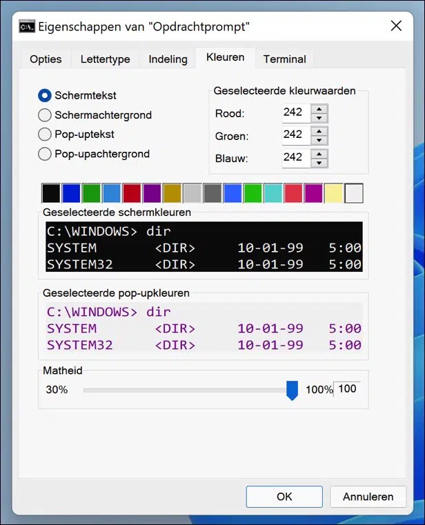The width and height of the screenshot is (425, 525).
Task: Pick the magenta color swatch
Action: (313, 193)
